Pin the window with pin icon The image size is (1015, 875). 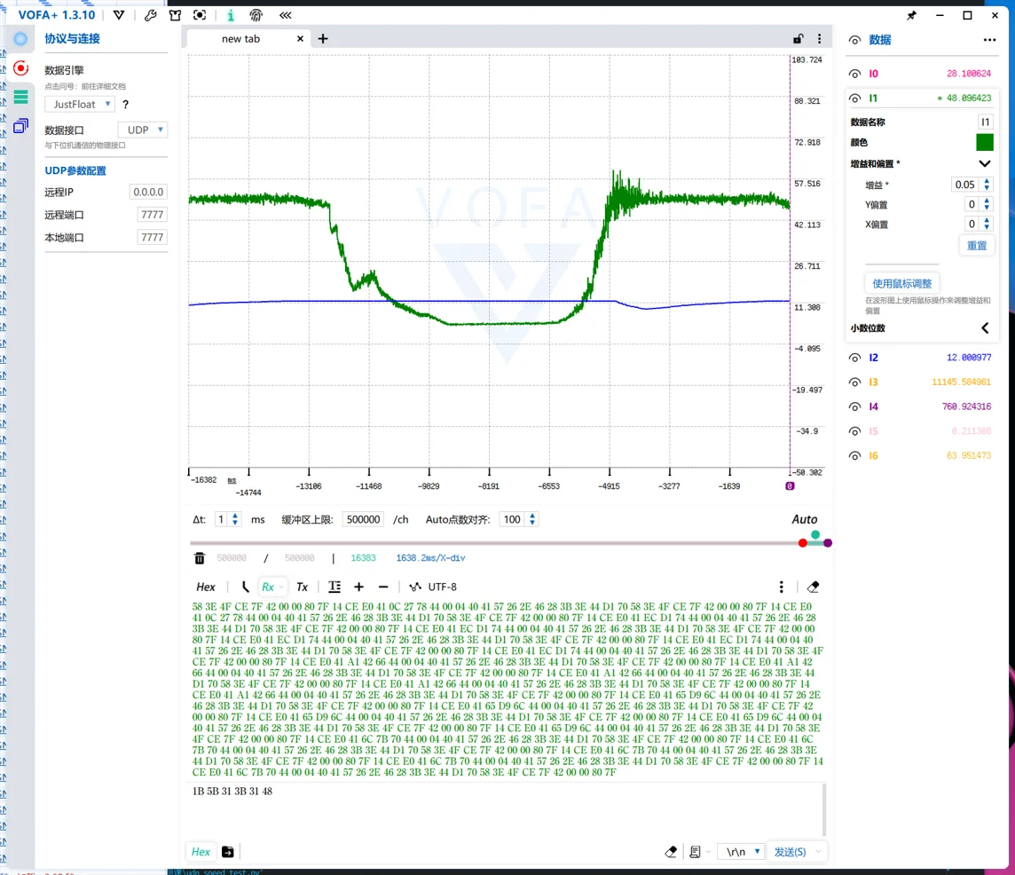[x=911, y=15]
